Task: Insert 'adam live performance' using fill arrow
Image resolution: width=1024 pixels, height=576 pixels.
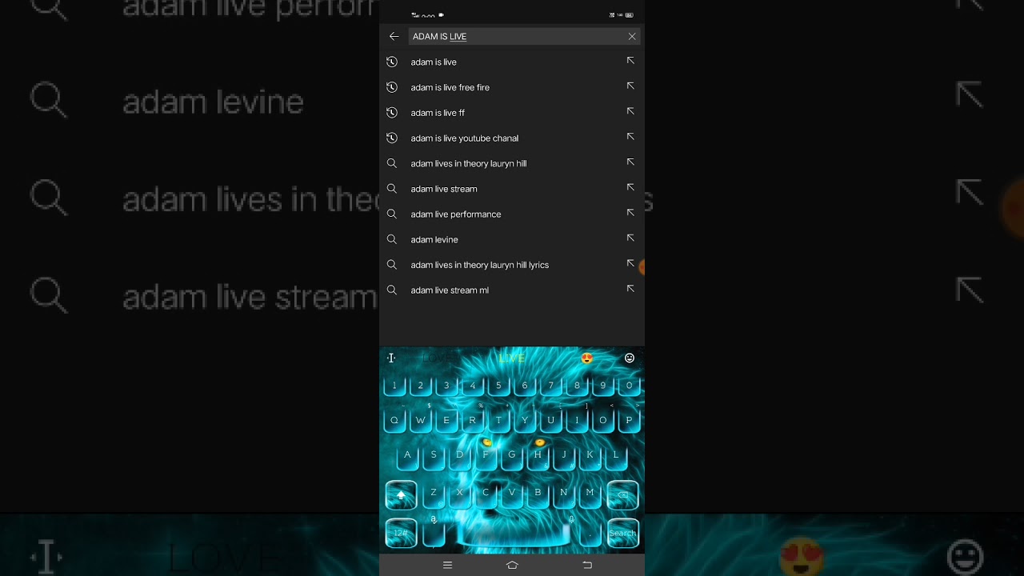Action: click(x=630, y=213)
